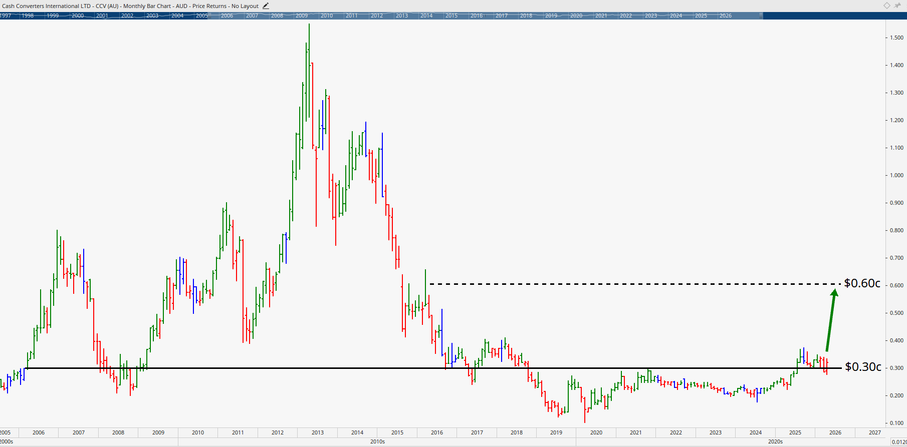Click 2008 on the bottom time axis
Screen dimensions: 907x447
coord(118,432)
